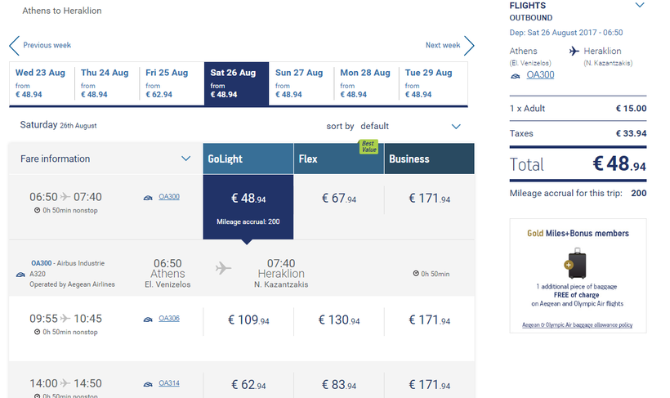Collapse the Flights outbound summary chevron
Viewport: 670px width, 398px height.
click(640, 6)
